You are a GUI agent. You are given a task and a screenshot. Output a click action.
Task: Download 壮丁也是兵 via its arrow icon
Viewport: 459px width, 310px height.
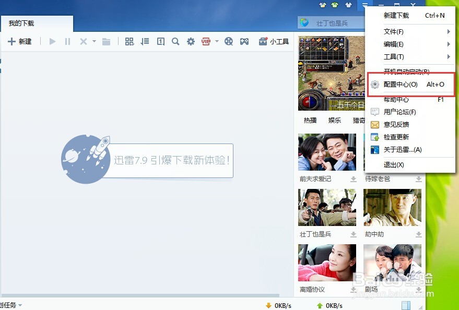(354, 234)
